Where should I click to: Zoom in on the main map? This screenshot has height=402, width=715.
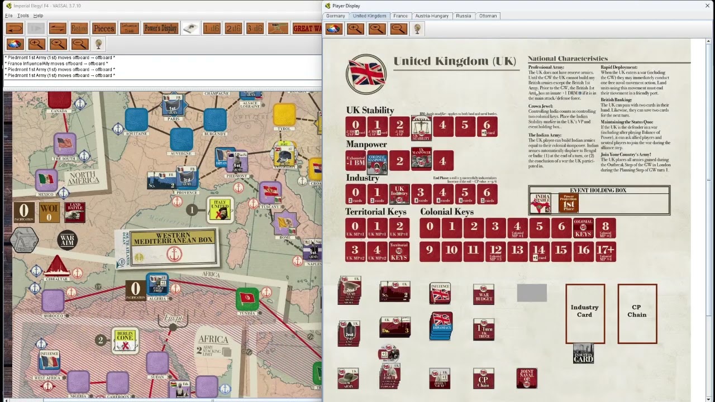pyautogui.click(x=36, y=44)
